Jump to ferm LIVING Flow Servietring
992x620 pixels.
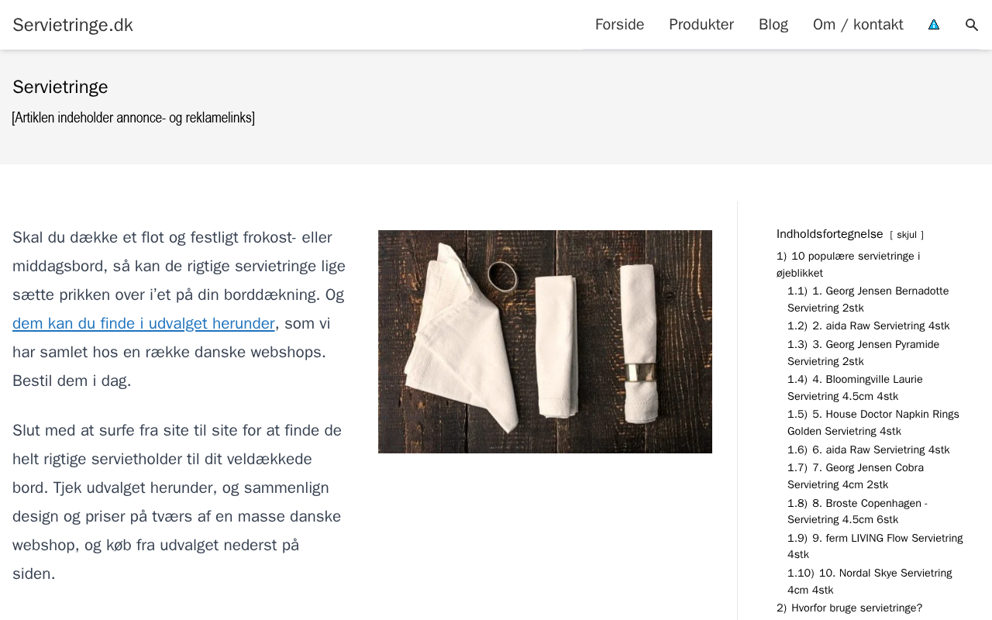click(875, 546)
